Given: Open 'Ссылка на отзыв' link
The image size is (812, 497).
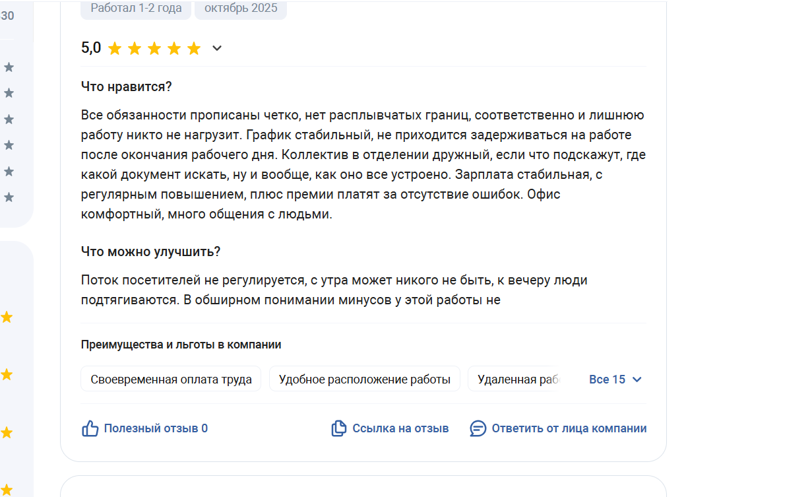Looking at the screenshot, I should click(x=400, y=428).
